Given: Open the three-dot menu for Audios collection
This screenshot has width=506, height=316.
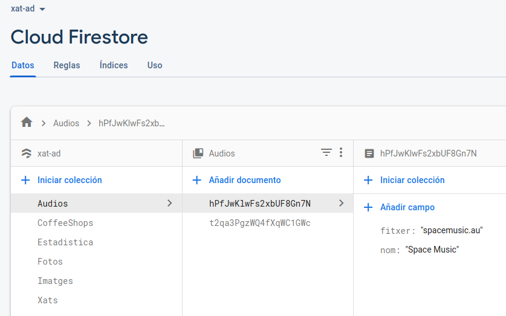Looking at the screenshot, I should [x=341, y=153].
